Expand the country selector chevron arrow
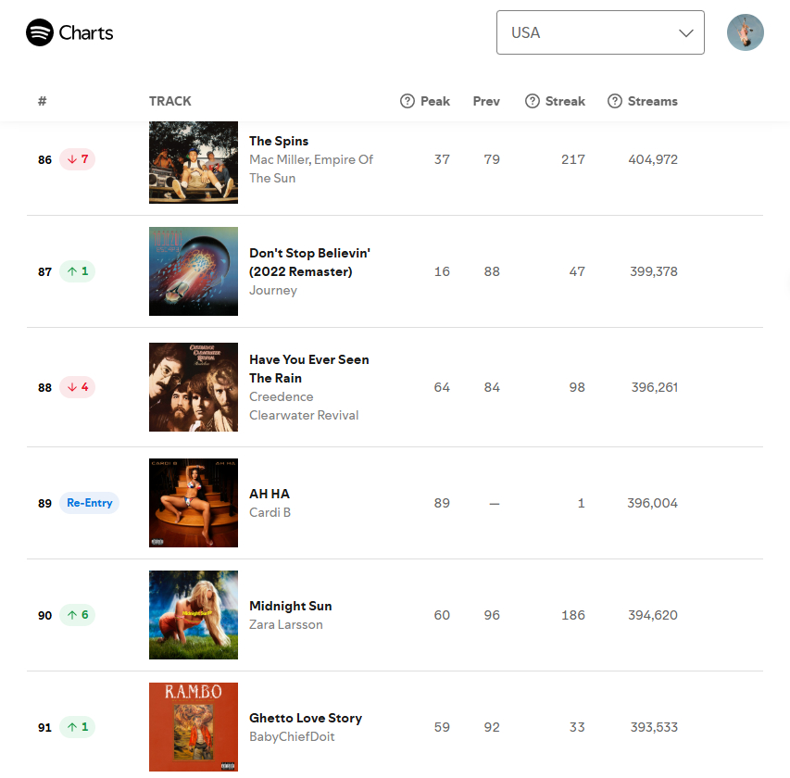The height and width of the screenshot is (778, 790). click(685, 33)
